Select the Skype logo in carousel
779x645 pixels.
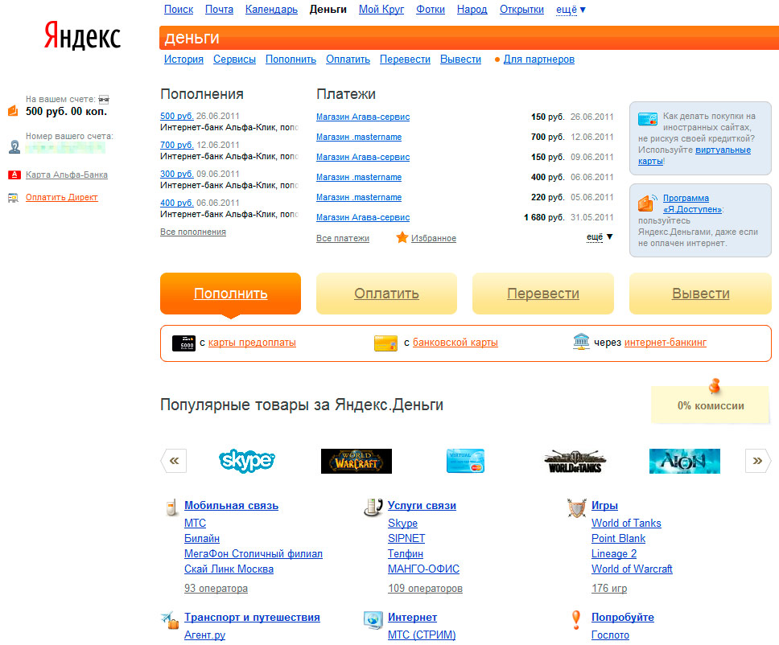(247, 461)
